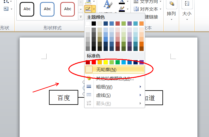Apply the black-outlined Abc shape style
Image resolution: width=209 pixels, height=137 pixels.
(x=27, y=9)
